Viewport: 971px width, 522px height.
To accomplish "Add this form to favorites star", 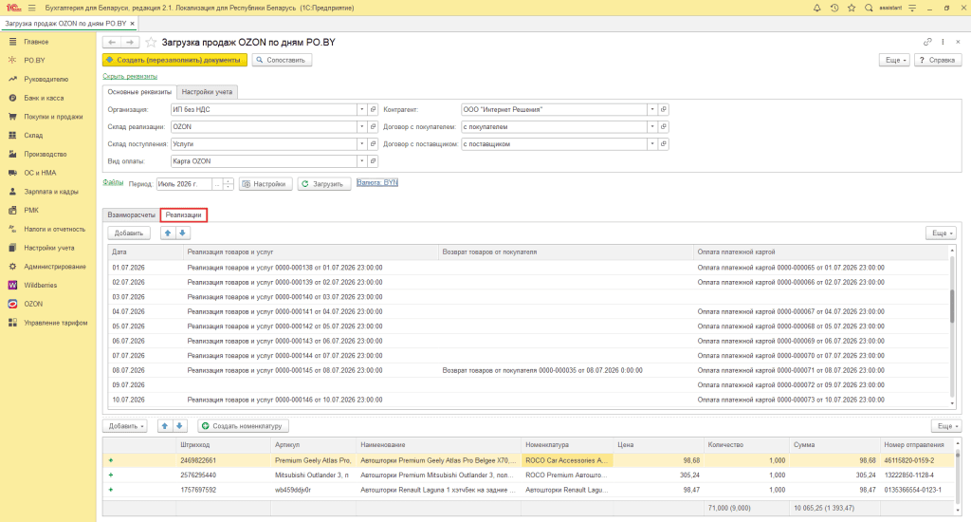I will click(x=151, y=42).
